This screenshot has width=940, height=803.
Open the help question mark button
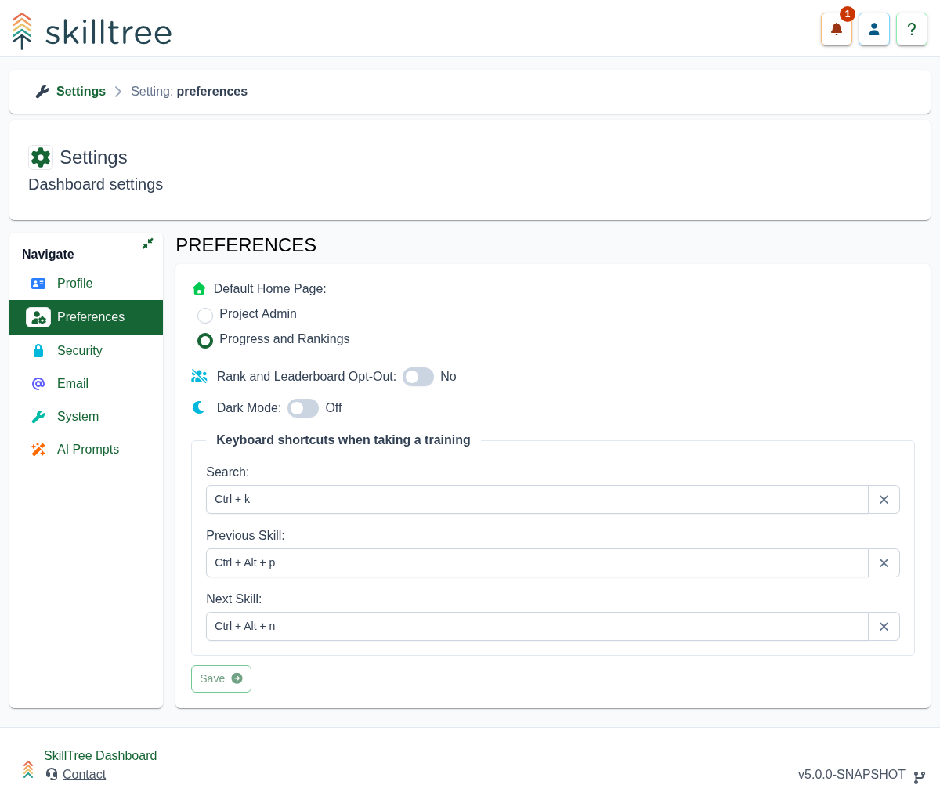point(912,29)
